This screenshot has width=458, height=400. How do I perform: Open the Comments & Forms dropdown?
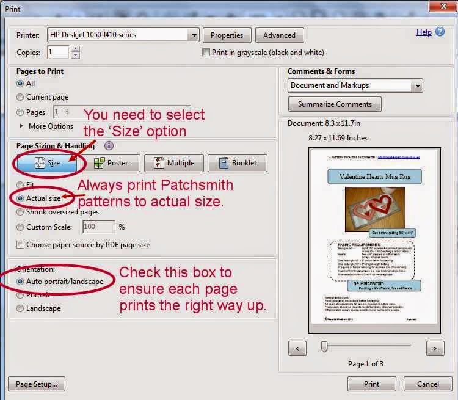[418, 86]
